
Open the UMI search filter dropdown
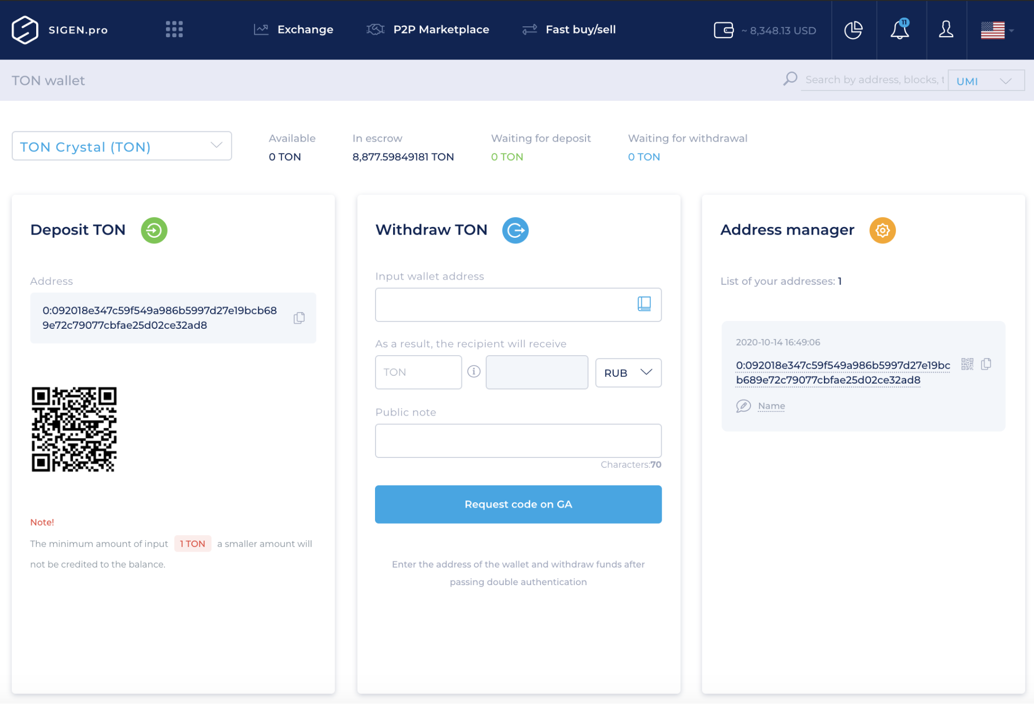click(985, 80)
